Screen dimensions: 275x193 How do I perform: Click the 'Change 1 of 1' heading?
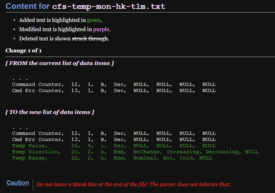pyautogui.click(x=24, y=51)
